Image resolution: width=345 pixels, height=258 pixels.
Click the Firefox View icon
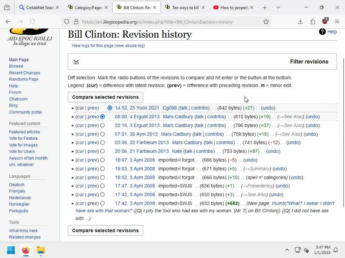click(x=7, y=8)
